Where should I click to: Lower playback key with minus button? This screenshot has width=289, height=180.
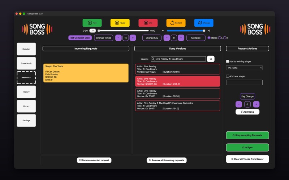click(x=167, y=38)
